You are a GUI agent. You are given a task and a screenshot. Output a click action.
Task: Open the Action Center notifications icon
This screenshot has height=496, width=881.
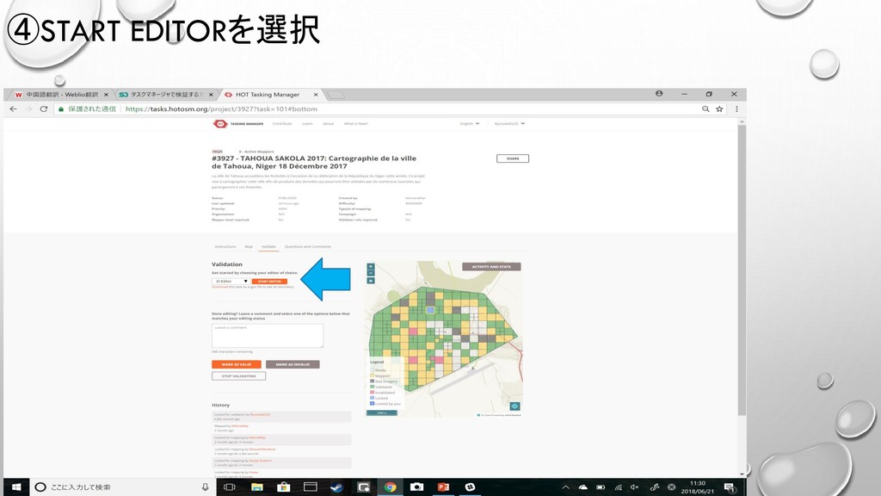730,487
